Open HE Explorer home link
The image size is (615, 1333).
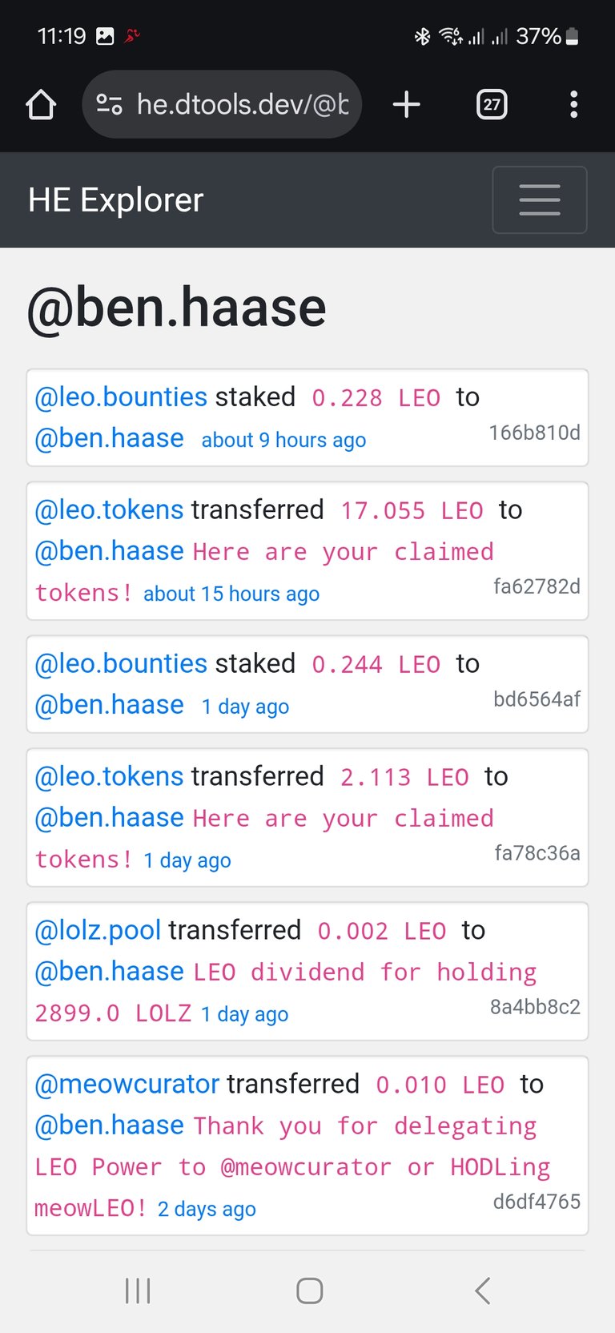click(x=116, y=200)
